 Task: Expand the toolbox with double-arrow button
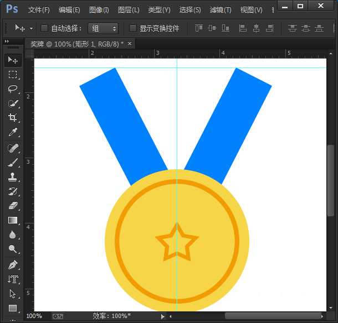coord(7,41)
